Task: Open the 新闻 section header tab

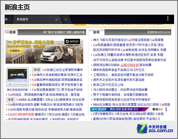Action: coord(96,32)
